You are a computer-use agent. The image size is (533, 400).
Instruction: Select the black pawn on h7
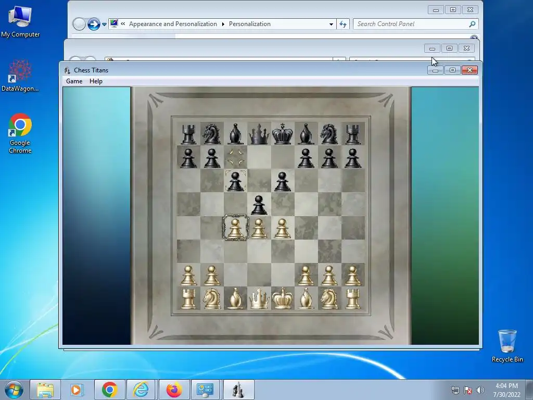coord(353,158)
